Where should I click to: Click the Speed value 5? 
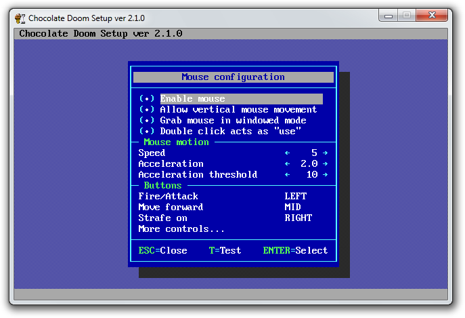pos(314,153)
